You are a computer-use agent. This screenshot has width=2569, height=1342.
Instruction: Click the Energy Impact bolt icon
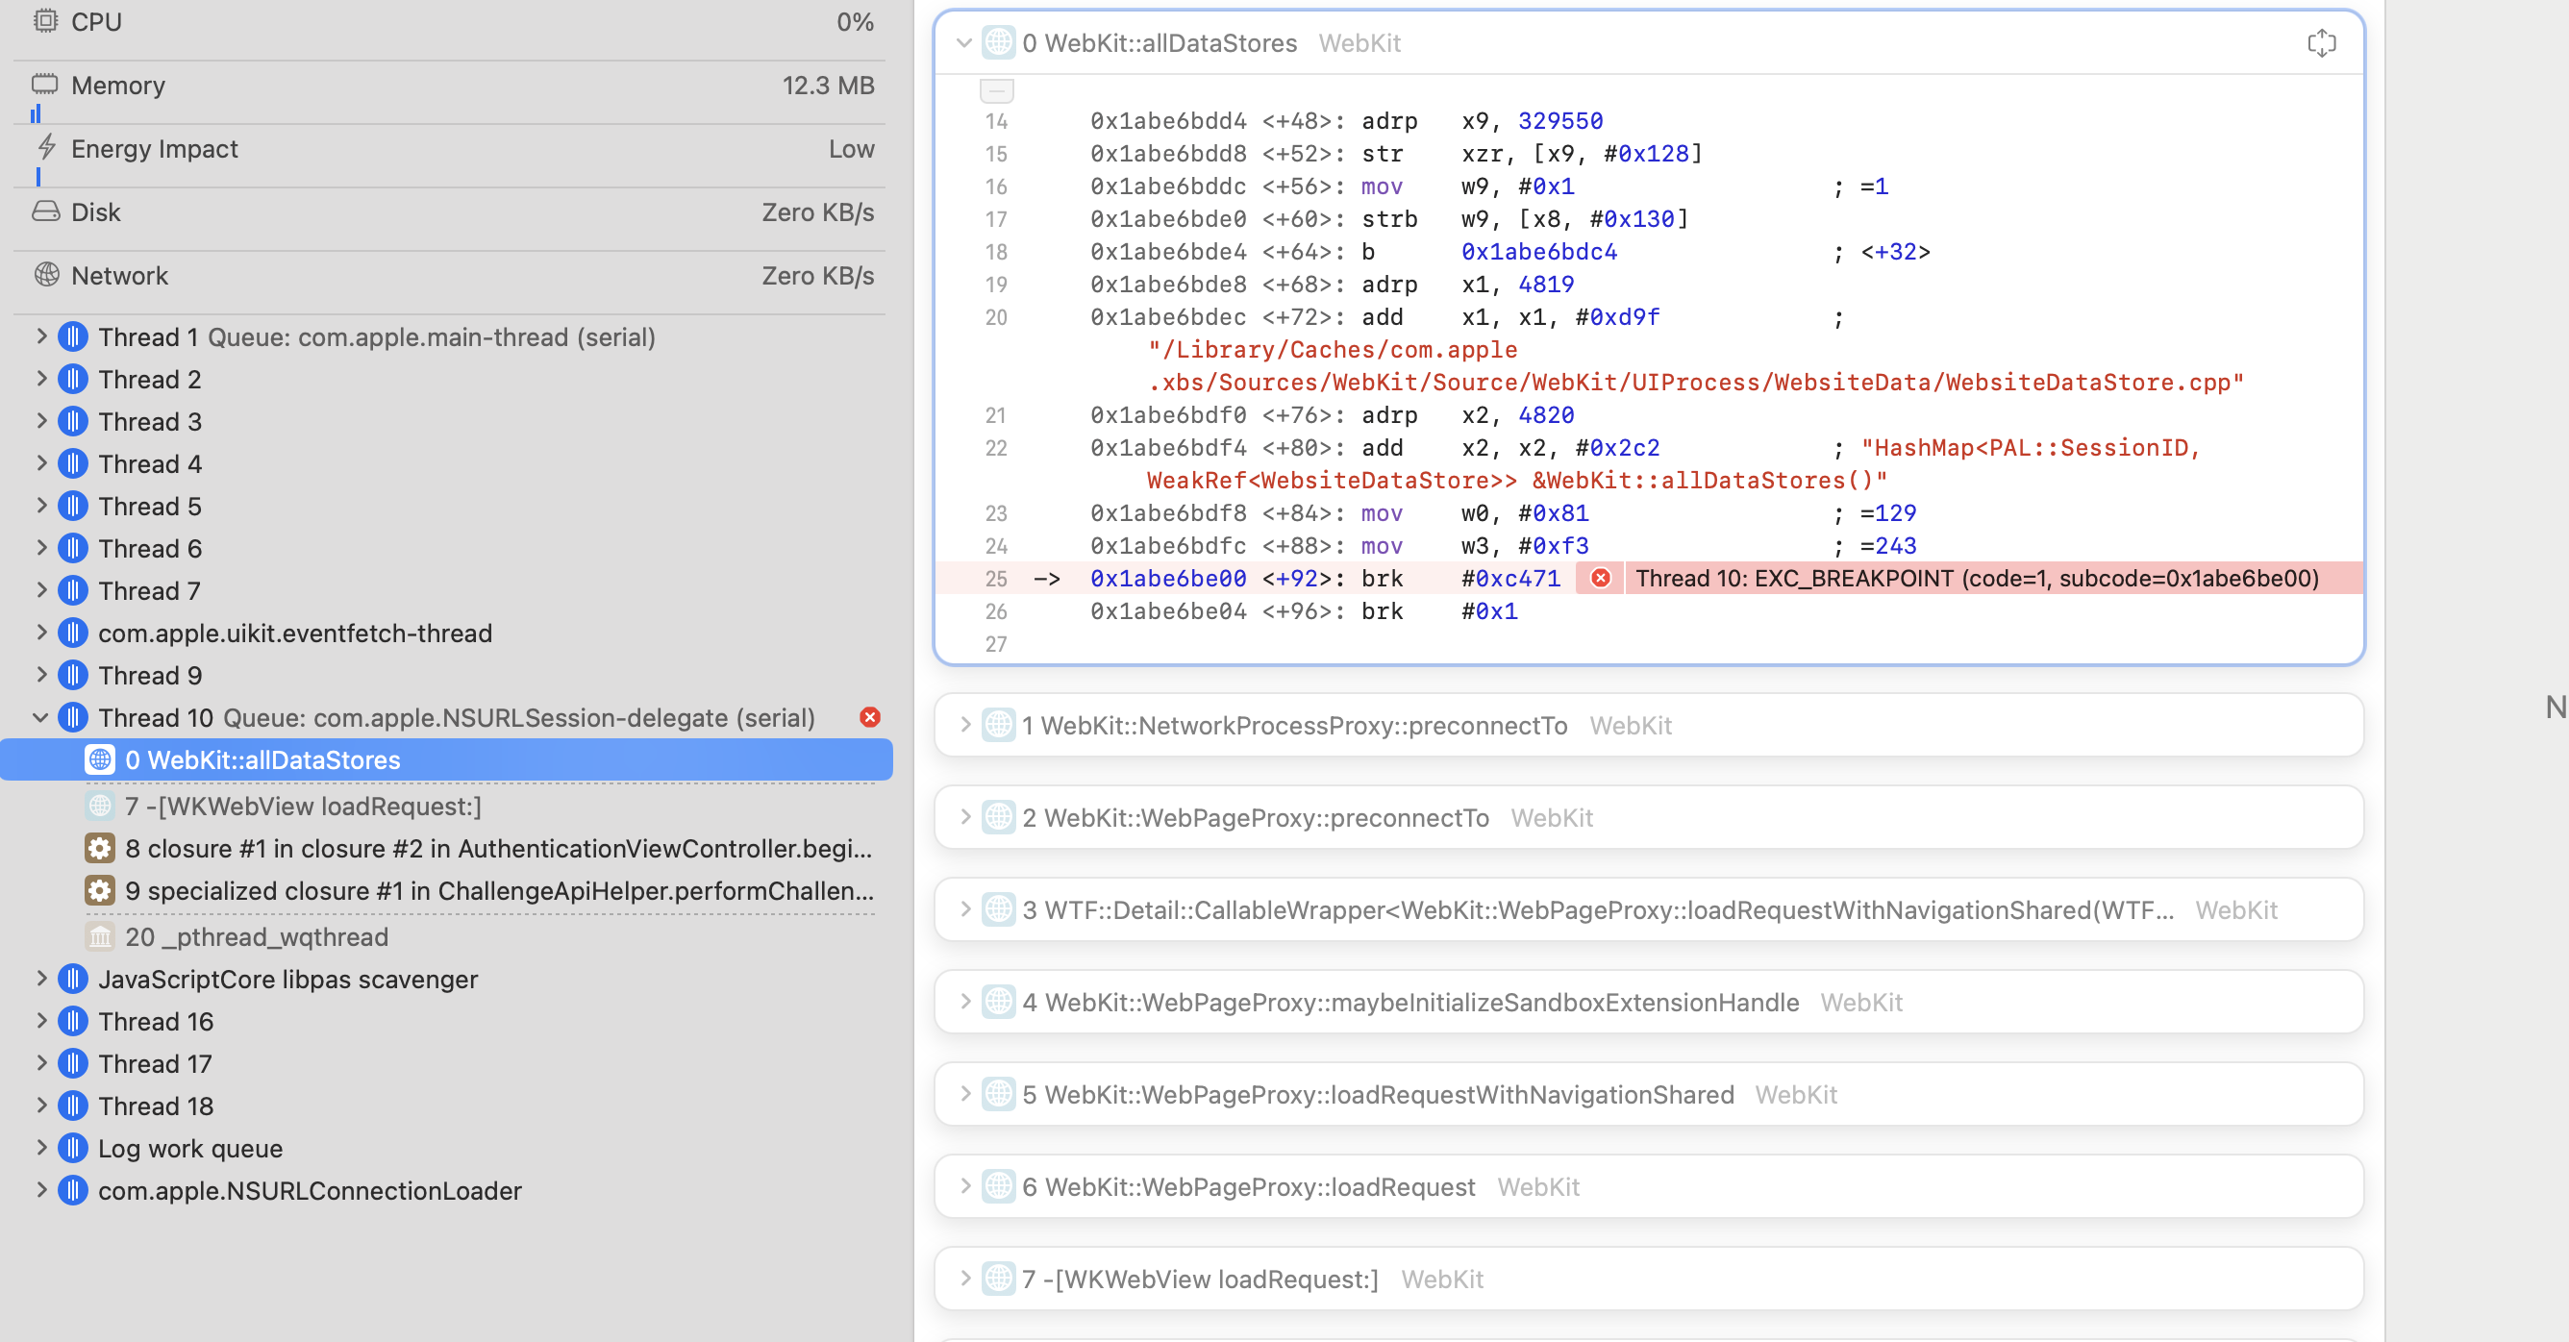tap(46, 147)
